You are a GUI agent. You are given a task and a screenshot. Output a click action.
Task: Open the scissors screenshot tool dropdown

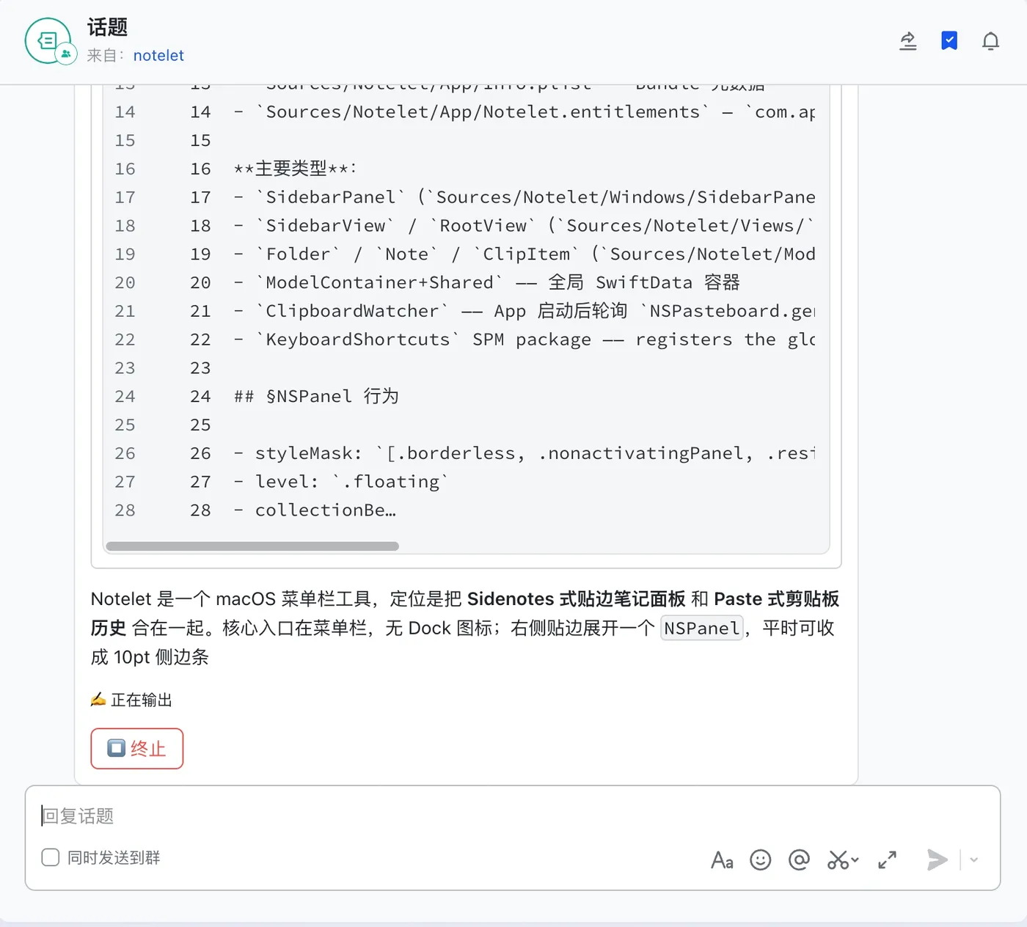843,860
